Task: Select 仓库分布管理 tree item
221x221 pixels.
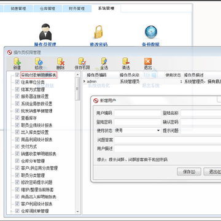Action: tap(33, 161)
